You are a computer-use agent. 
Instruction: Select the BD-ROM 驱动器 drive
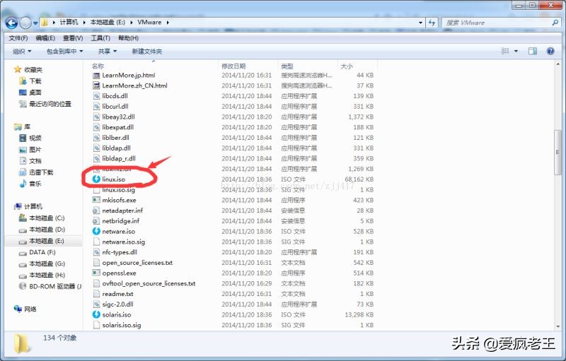[x=50, y=286]
